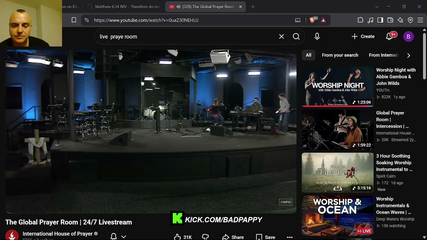Like the video, 31K thumbs up
The image size is (427, 240).
coord(183,237)
